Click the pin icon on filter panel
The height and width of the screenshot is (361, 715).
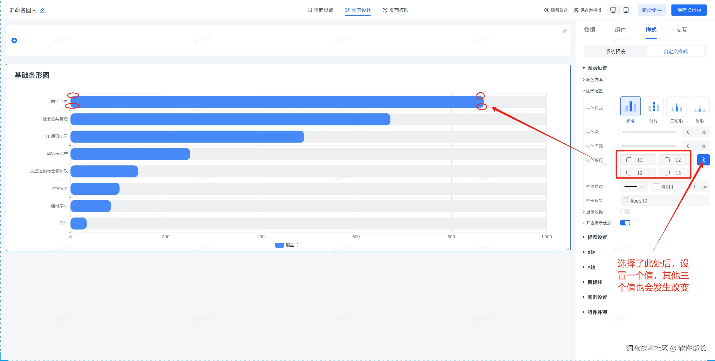tap(564, 31)
